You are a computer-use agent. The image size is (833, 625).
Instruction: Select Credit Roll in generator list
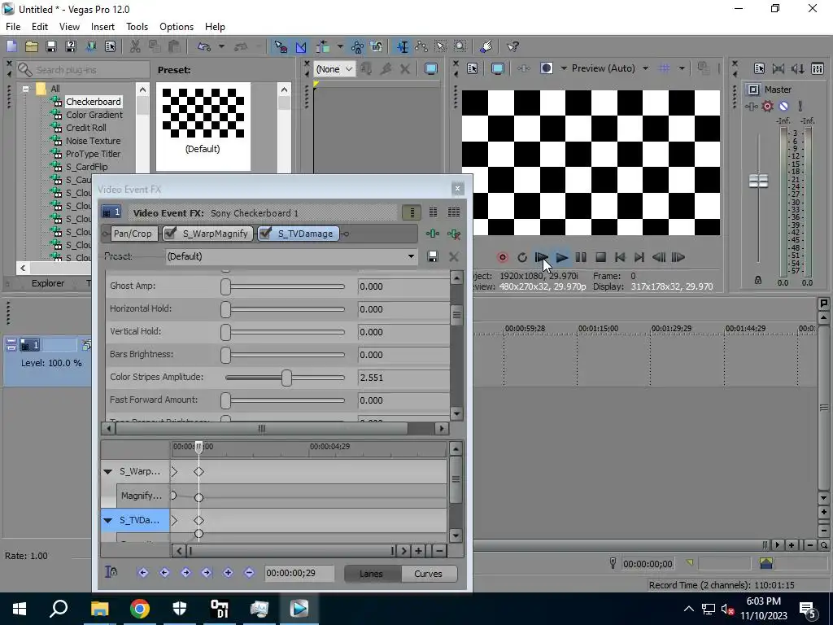[86, 128]
